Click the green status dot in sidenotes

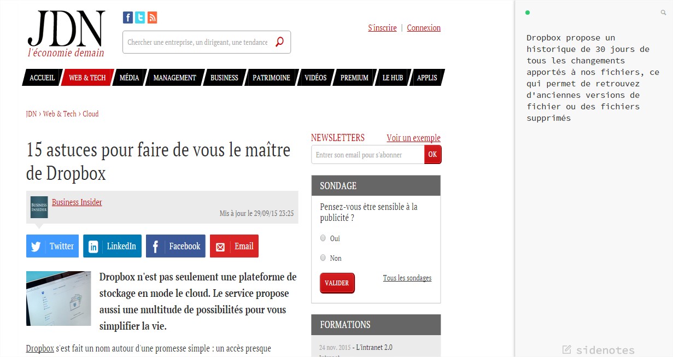pos(528,13)
